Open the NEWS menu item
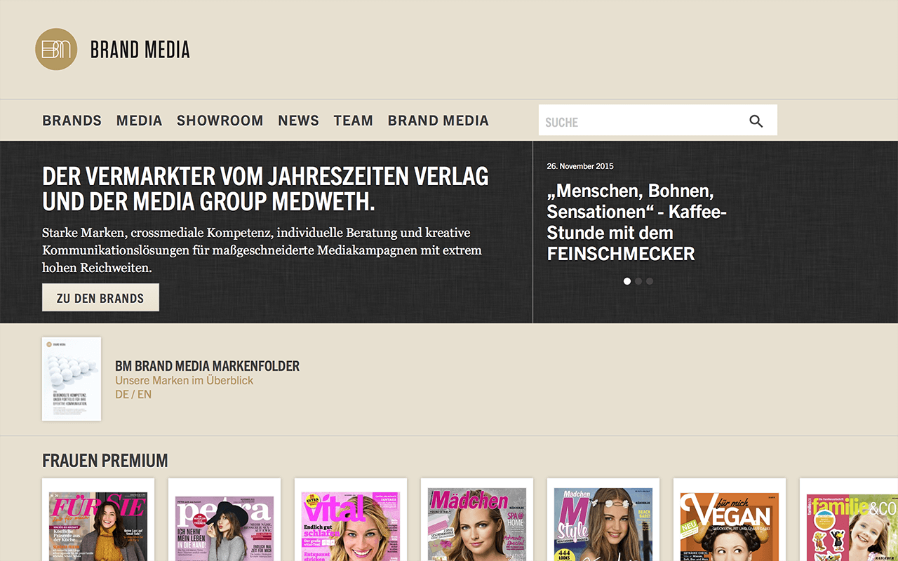Image resolution: width=898 pixels, height=561 pixels. click(x=298, y=121)
